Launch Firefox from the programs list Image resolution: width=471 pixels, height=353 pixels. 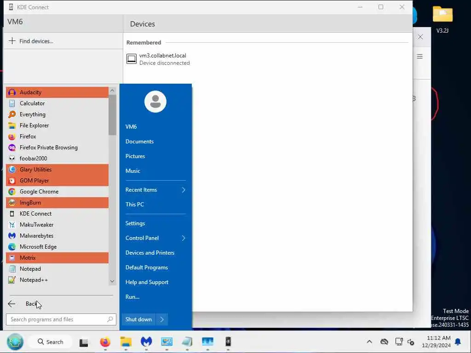[x=57, y=137]
